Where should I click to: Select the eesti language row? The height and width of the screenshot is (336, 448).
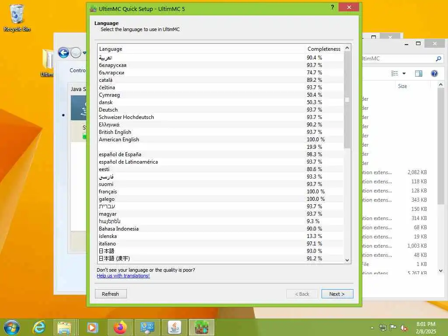coord(220,169)
